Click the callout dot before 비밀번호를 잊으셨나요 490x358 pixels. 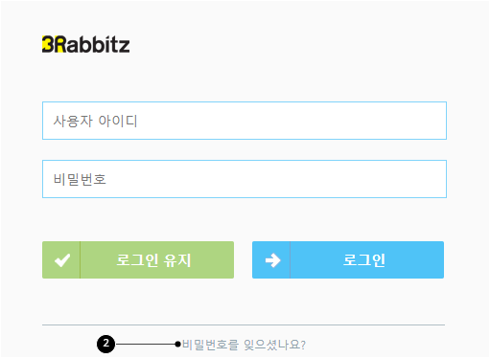(178, 344)
